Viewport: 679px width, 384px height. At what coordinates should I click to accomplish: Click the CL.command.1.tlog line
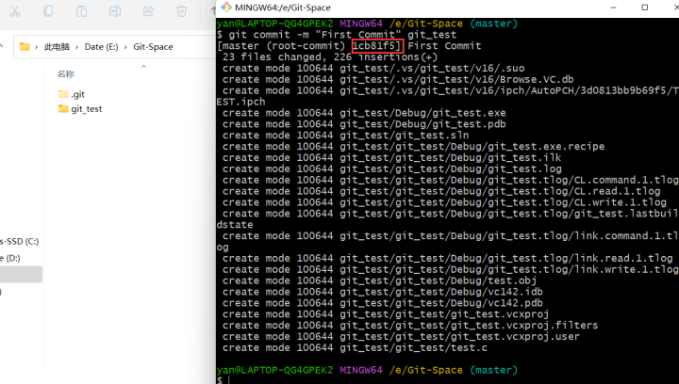tap(451, 181)
